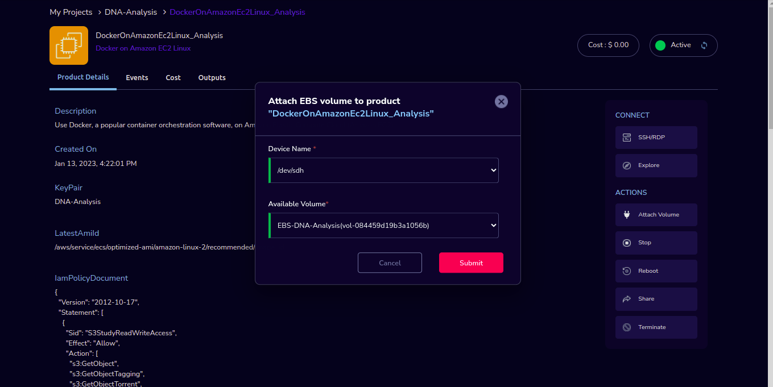This screenshot has height=387, width=773.
Task: Click the Created On date value
Action: point(96,164)
